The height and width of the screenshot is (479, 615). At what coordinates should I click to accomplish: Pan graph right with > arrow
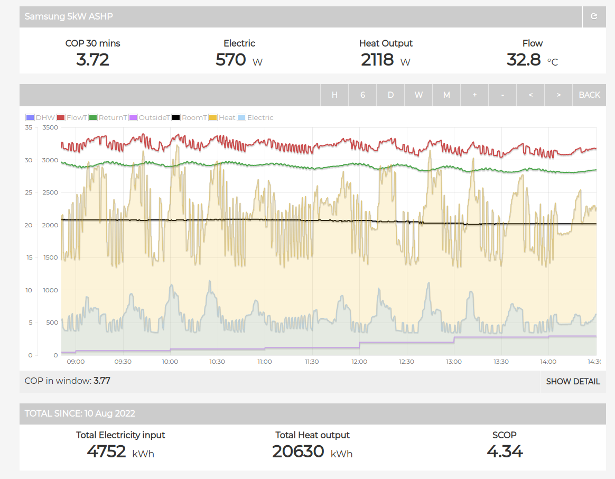pyautogui.click(x=558, y=95)
